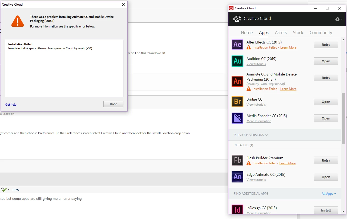Viewport: 347px width, 219px height.
Task: Click the orange error triangle in the dialog
Action: pos(18,21)
